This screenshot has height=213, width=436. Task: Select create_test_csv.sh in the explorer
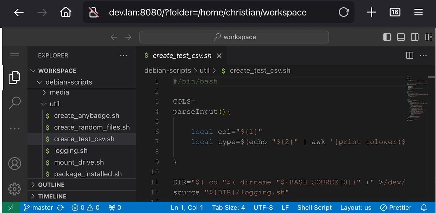click(82, 139)
